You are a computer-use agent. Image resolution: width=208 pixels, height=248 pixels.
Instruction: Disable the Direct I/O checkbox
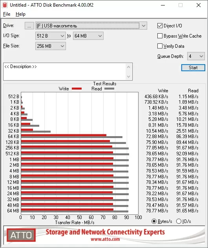[160, 26]
